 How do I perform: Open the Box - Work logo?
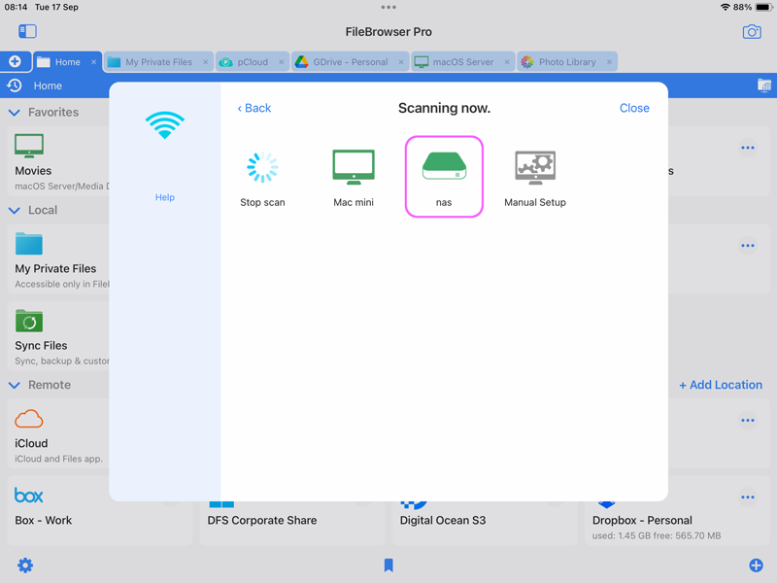click(29, 496)
